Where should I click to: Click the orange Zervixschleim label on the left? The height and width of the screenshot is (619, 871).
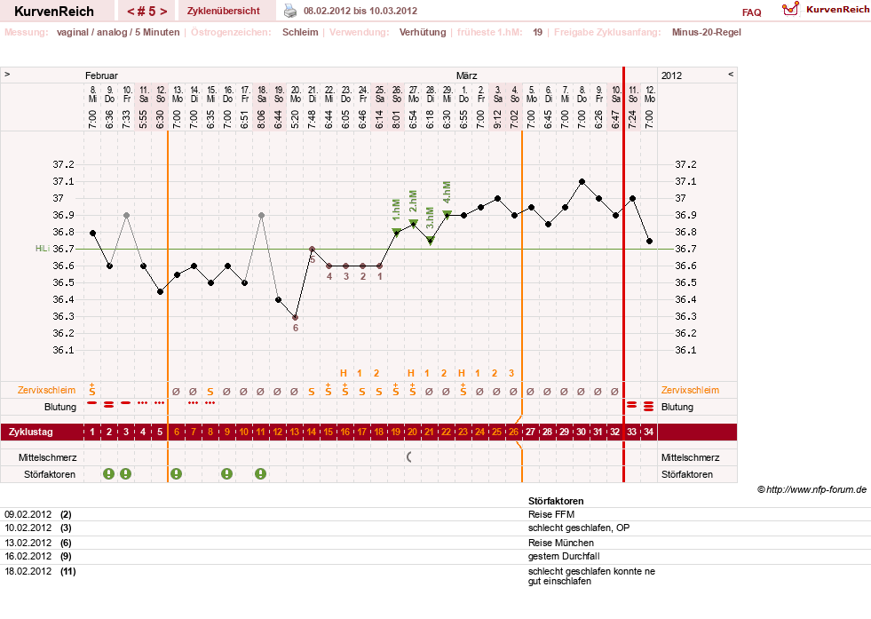(x=47, y=390)
